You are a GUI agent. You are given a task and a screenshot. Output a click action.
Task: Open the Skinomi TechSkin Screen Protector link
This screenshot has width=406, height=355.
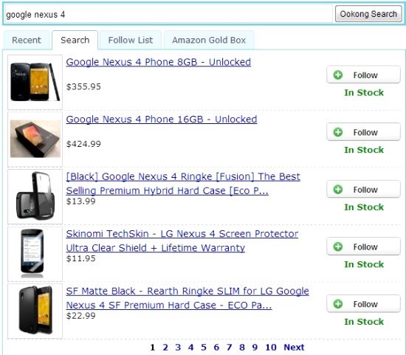click(182, 241)
